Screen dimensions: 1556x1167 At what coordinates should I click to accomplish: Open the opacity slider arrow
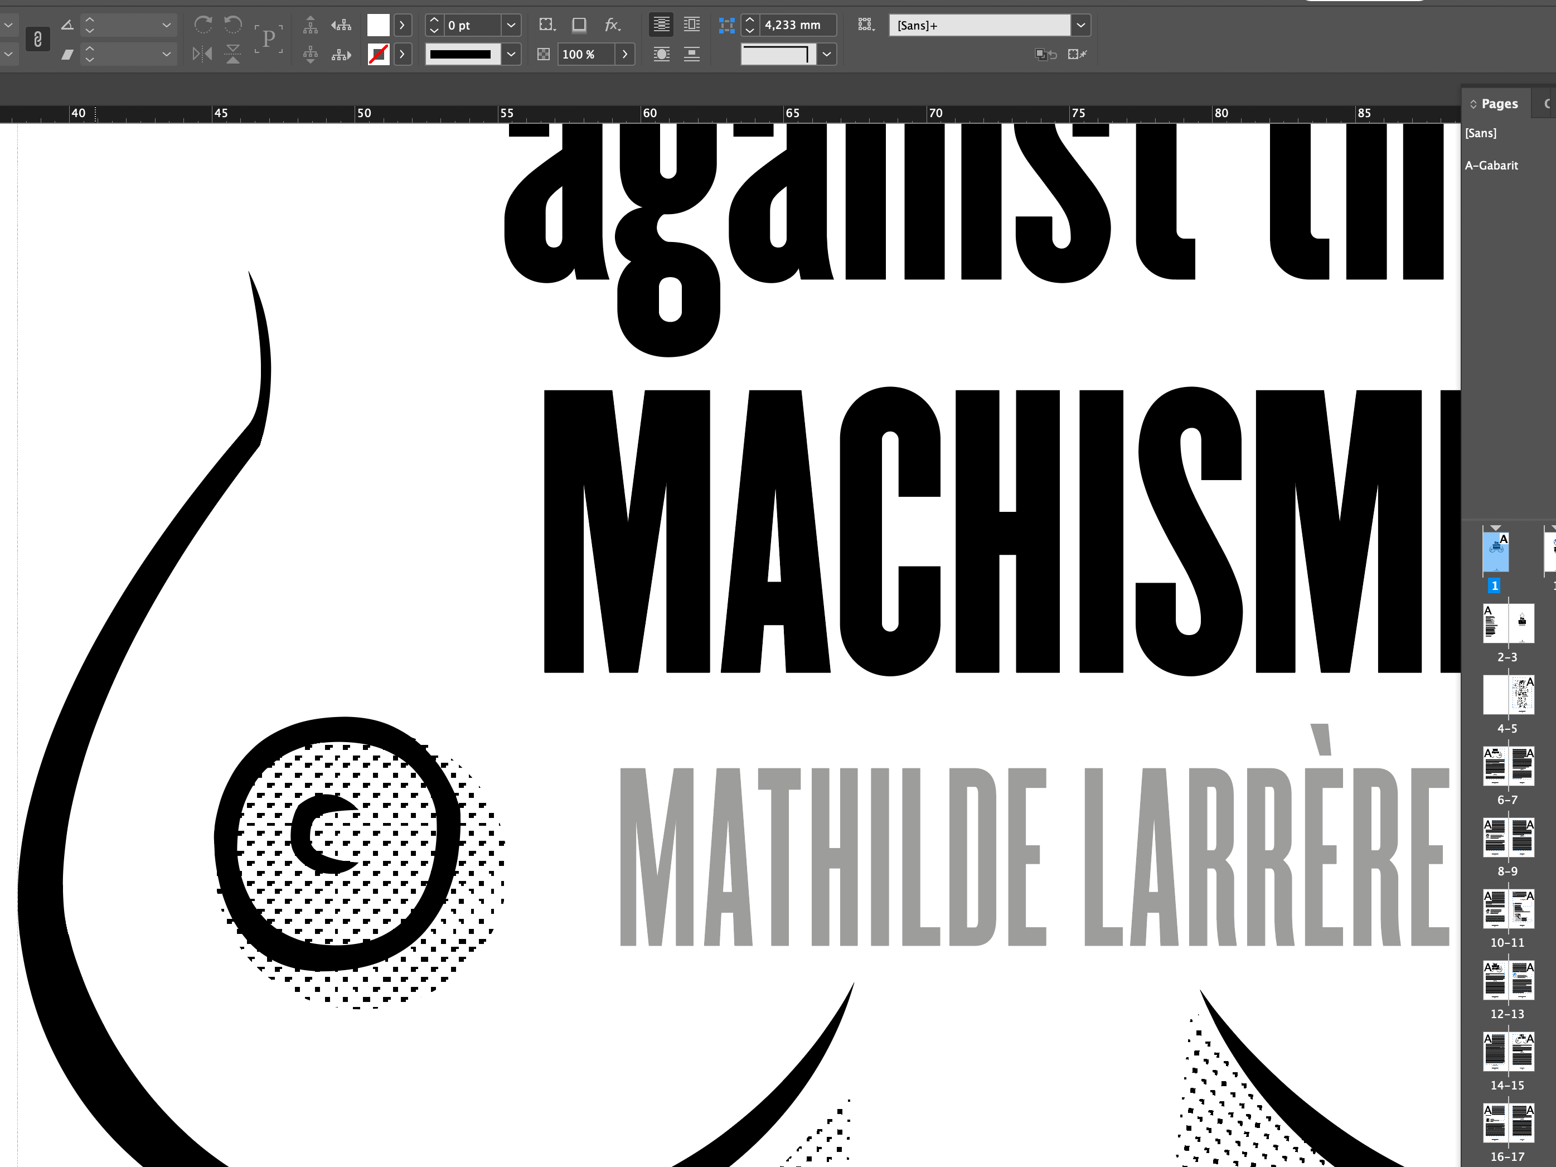pos(624,54)
